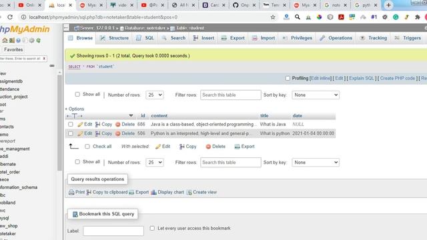Open the column header dropdown arrow
Image resolution: width=427 pixels, height=240 pixels.
point(131,115)
